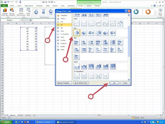This screenshot has height=124, width=165.
Task: Select basic Pie chart subtype
Action: coord(77,33)
